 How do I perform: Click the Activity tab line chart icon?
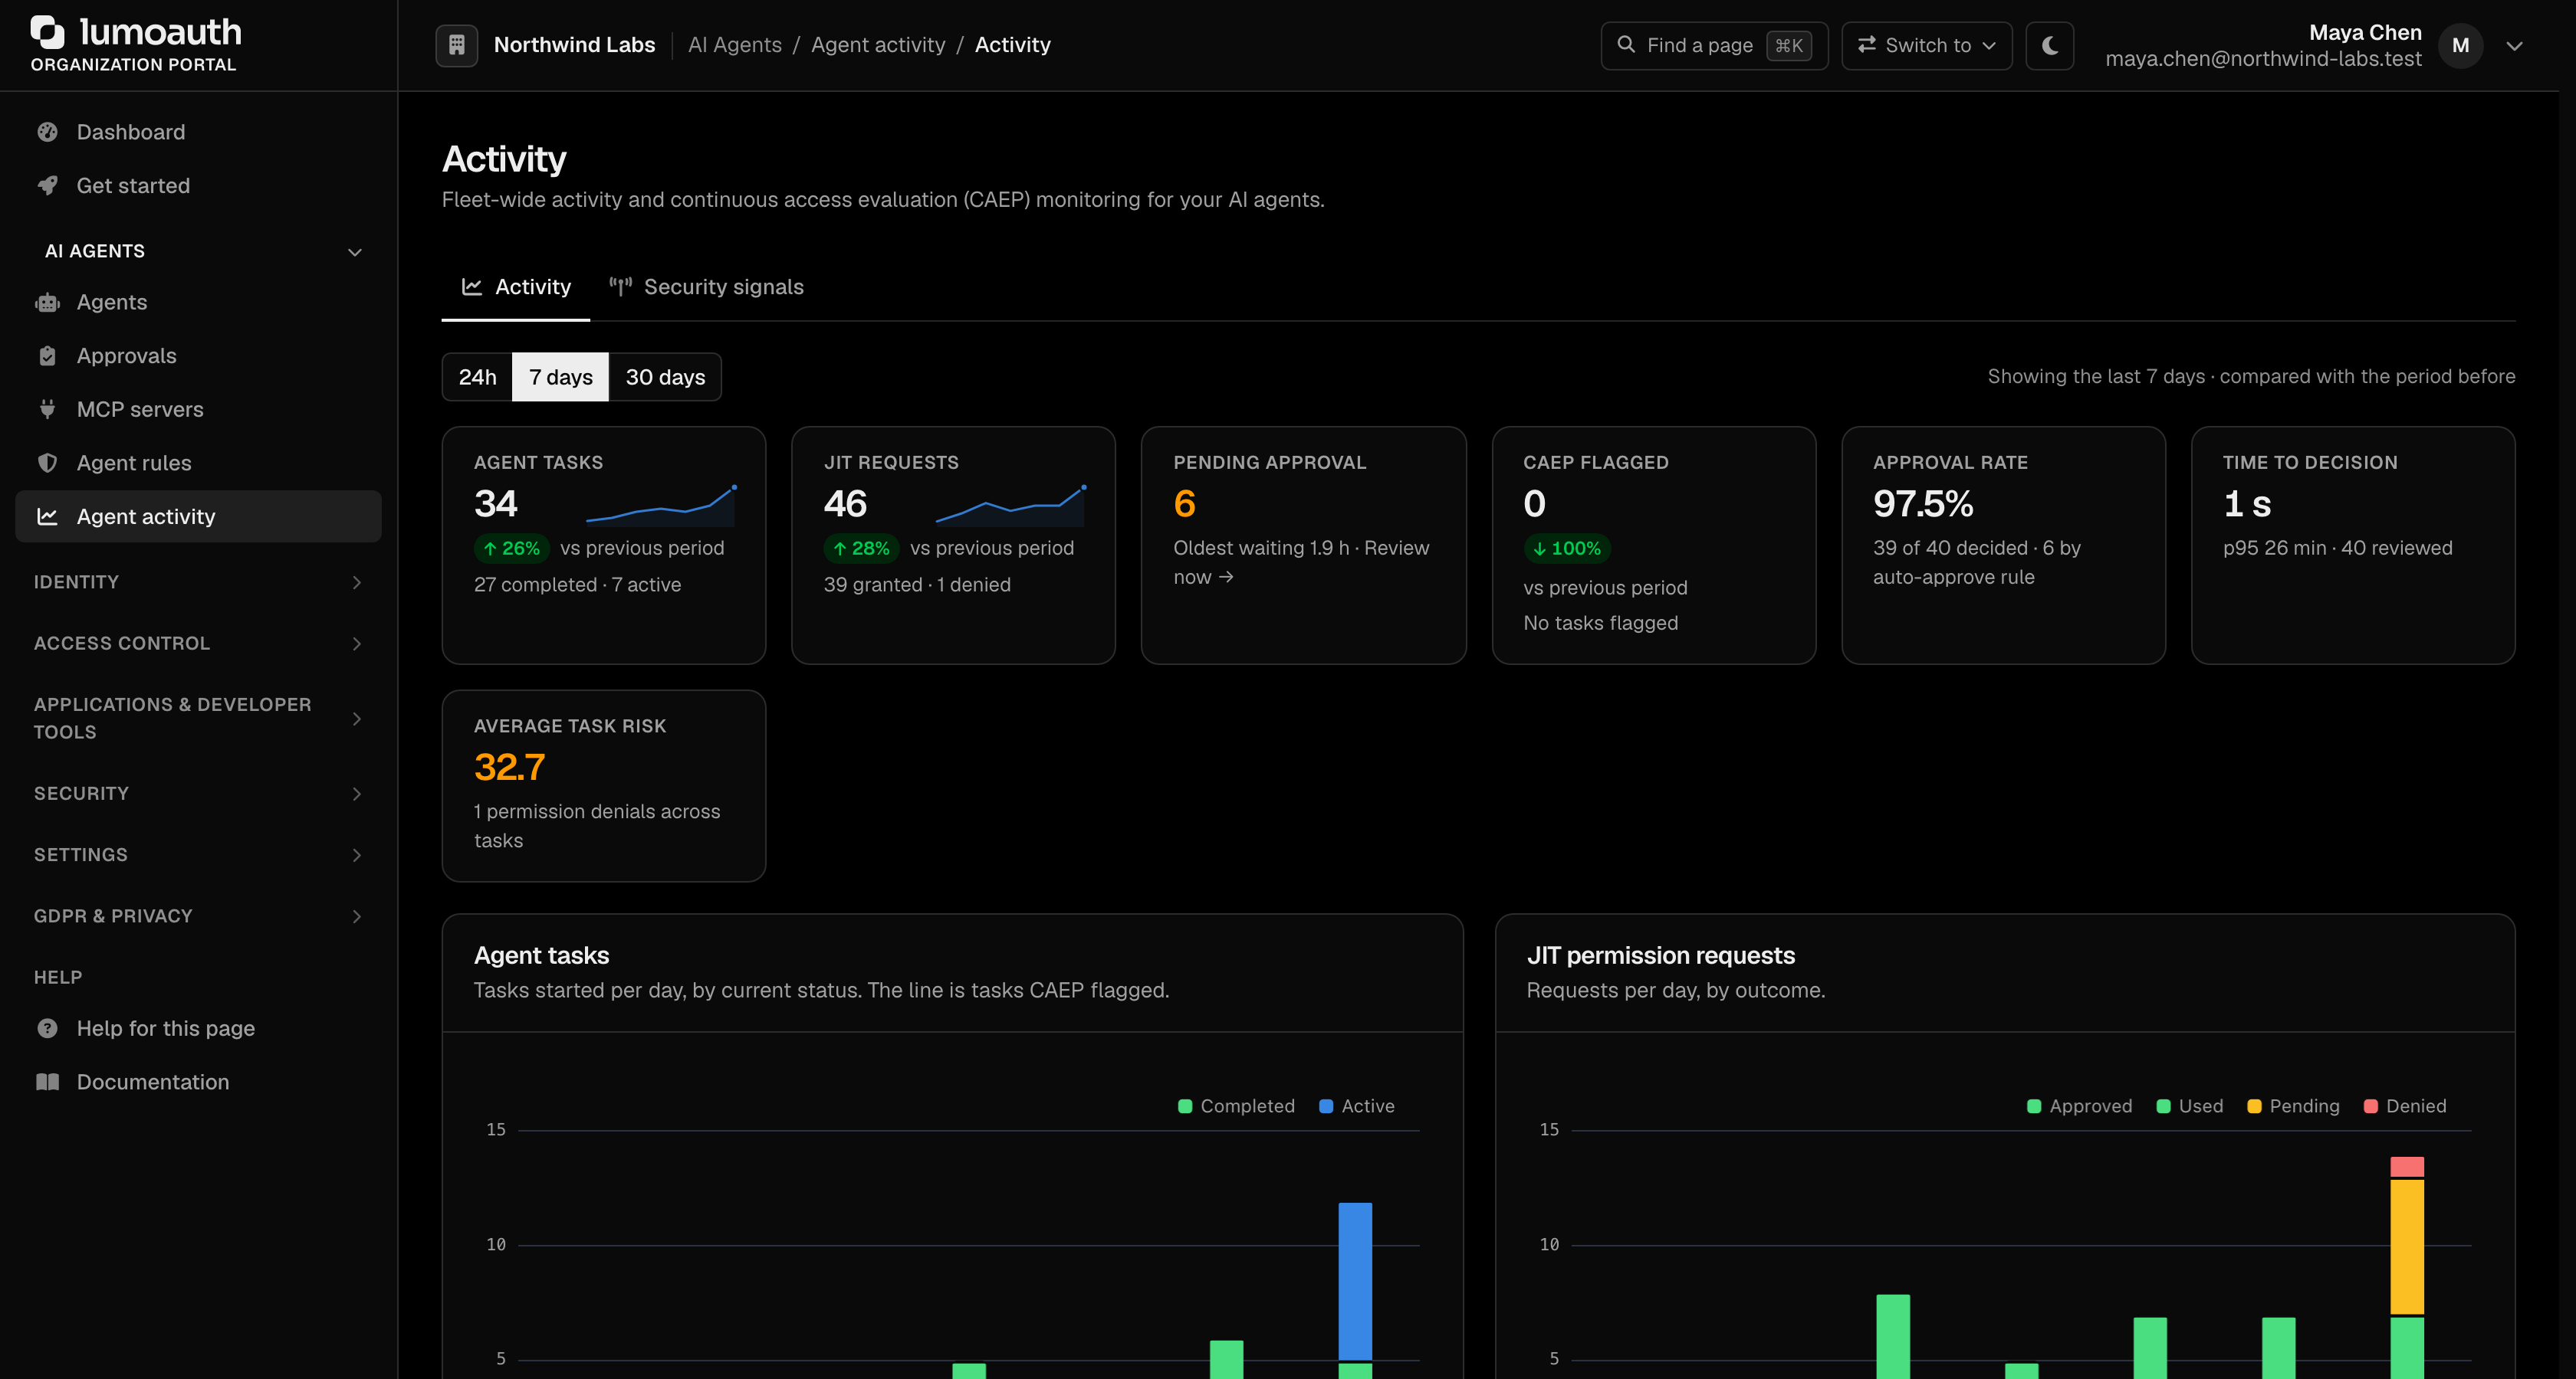[472, 287]
